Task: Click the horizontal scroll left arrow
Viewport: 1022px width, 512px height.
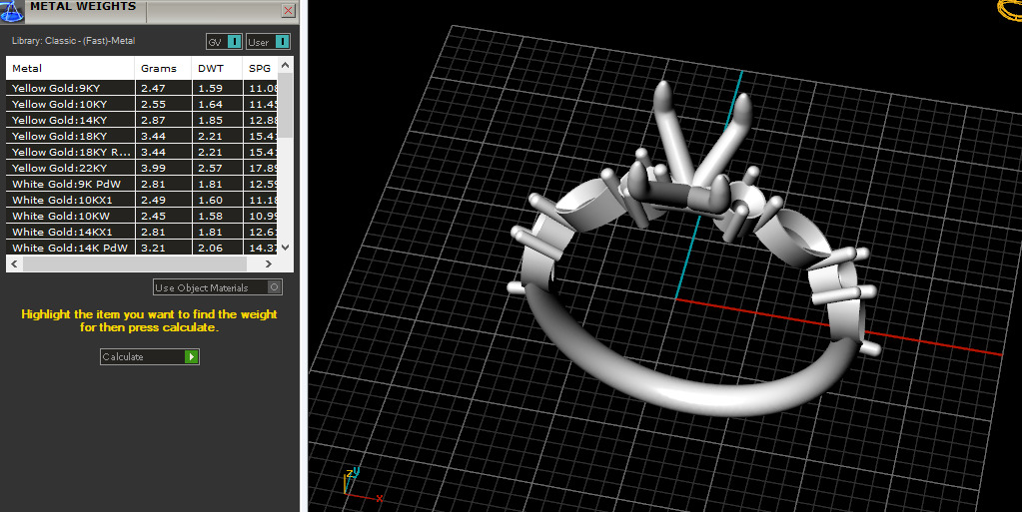Action: (14, 263)
